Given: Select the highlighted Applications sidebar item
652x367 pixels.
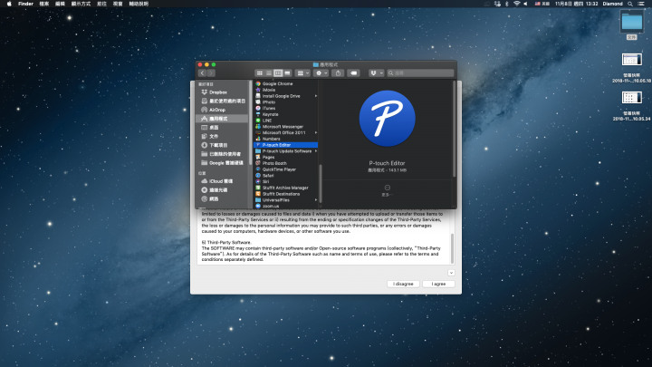Looking at the screenshot, I should point(223,119).
